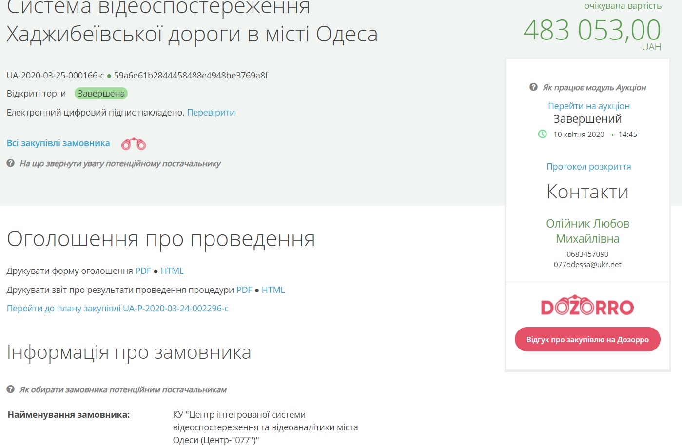
Task: Download announcement form as PDF
Action: click(143, 271)
